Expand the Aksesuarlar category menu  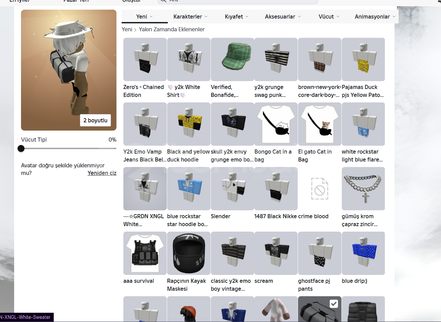pyautogui.click(x=283, y=16)
